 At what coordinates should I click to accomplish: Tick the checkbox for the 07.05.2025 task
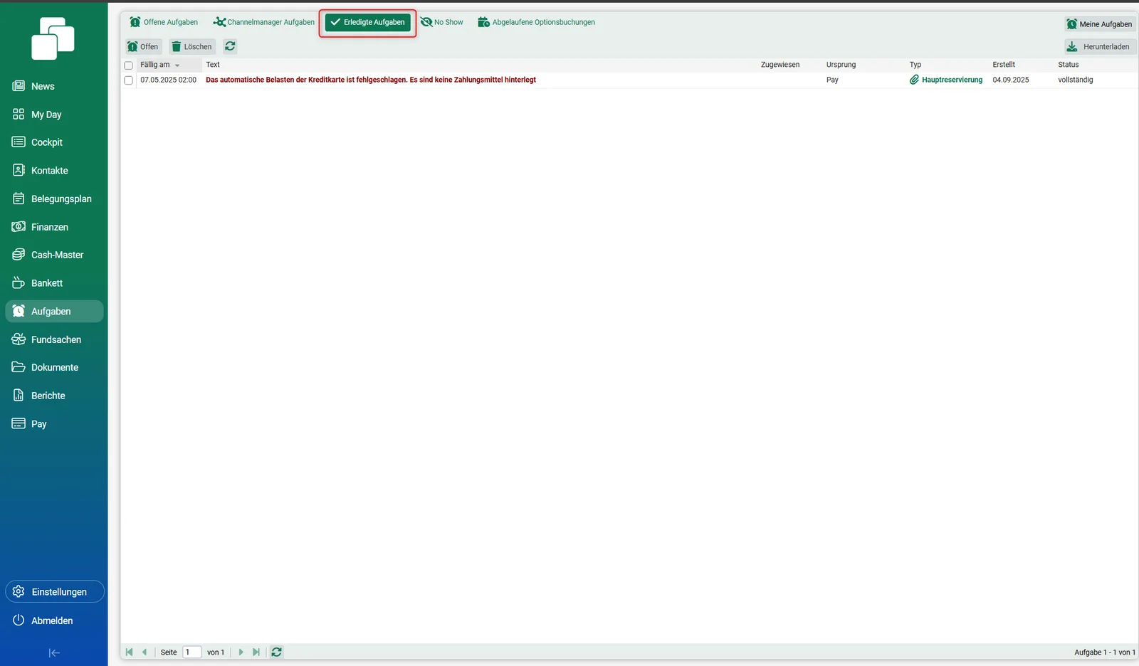pos(129,80)
